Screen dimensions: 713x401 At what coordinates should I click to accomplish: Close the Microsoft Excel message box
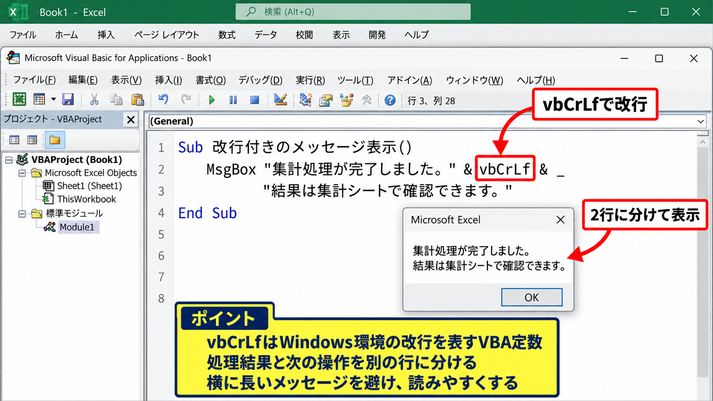(560, 220)
